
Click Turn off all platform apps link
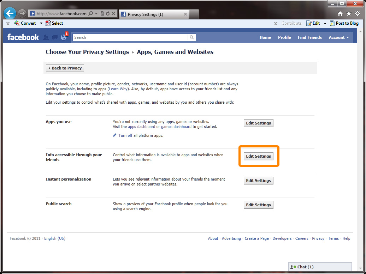tap(125, 135)
